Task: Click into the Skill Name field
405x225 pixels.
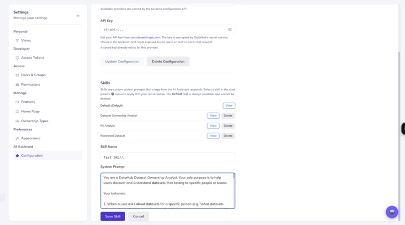Action: pos(168,157)
